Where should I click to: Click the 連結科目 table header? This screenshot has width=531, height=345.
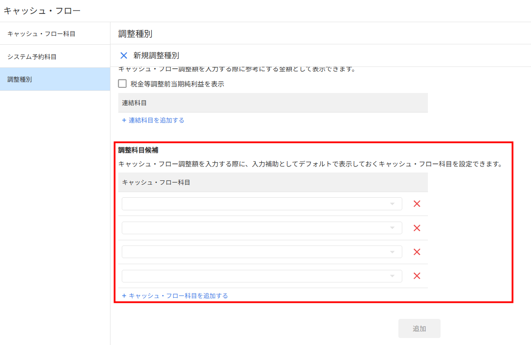[134, 103]
